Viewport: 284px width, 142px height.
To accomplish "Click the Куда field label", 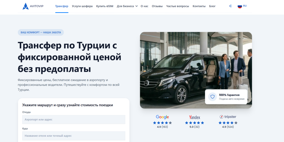I will 25,128.
